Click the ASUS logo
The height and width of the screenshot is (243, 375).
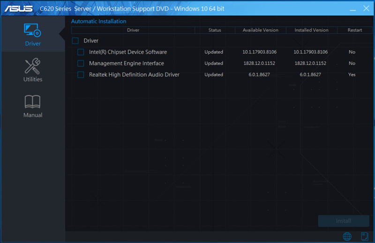tap(19, 8)
